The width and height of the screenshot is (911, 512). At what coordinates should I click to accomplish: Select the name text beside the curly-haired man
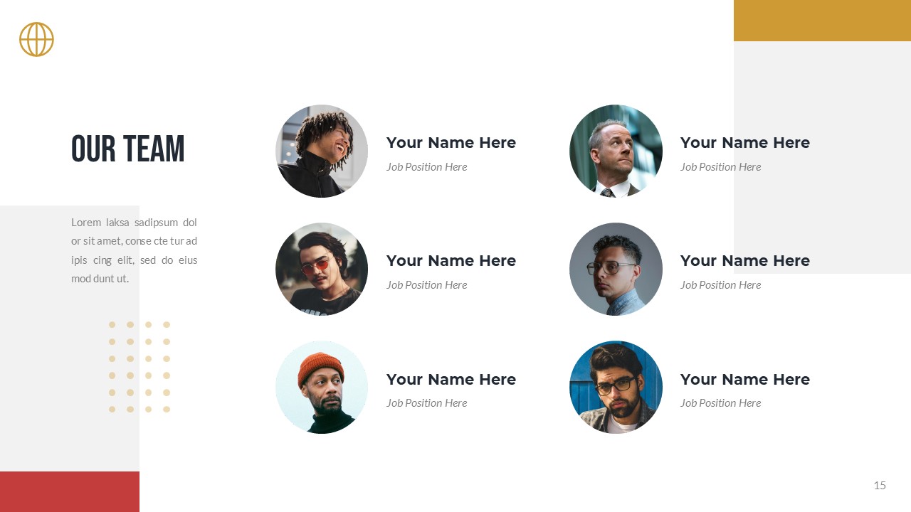pyautogui.click(x=451, y=143)
